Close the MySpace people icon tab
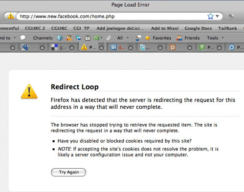Viewport: 244px width, 192px height. click(42, 48)
